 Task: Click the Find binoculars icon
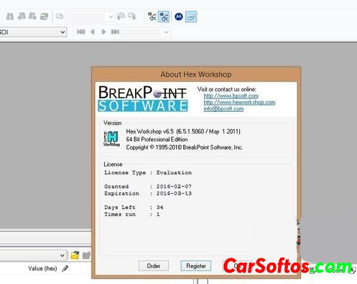pyautogui.click(x=10, y=17)
